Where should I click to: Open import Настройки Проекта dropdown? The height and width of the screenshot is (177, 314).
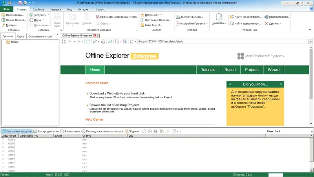(x=172, y=20)
